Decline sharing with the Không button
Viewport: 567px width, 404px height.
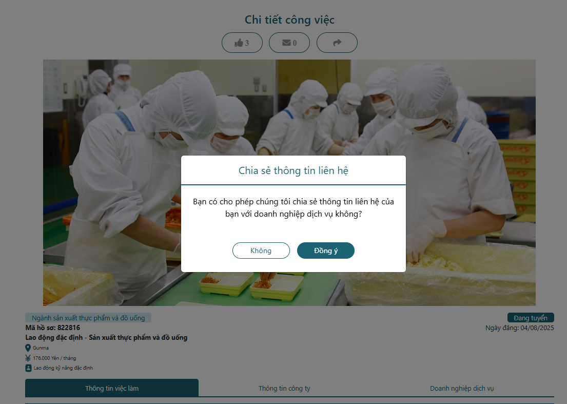pyautogui.click(x=261, y=251)
